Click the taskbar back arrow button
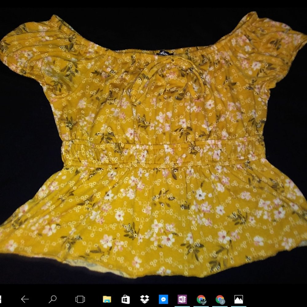 click(x=25, y=299)
